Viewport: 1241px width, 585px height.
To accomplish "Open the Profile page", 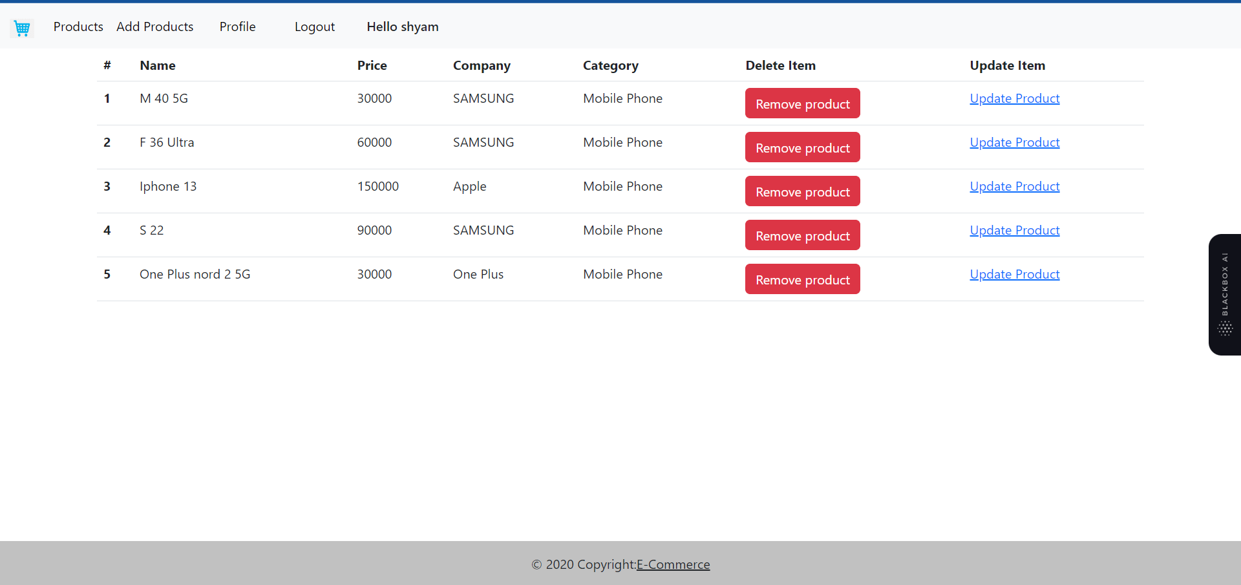I will 237,27.
